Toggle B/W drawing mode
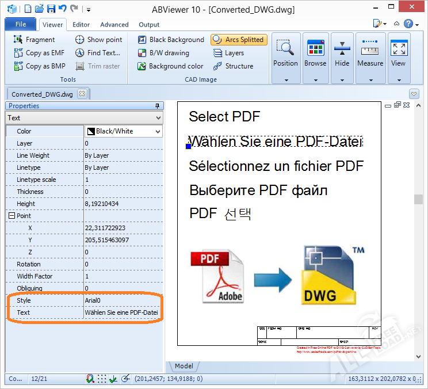The image size is (428, 389). (x=163, y=53)
